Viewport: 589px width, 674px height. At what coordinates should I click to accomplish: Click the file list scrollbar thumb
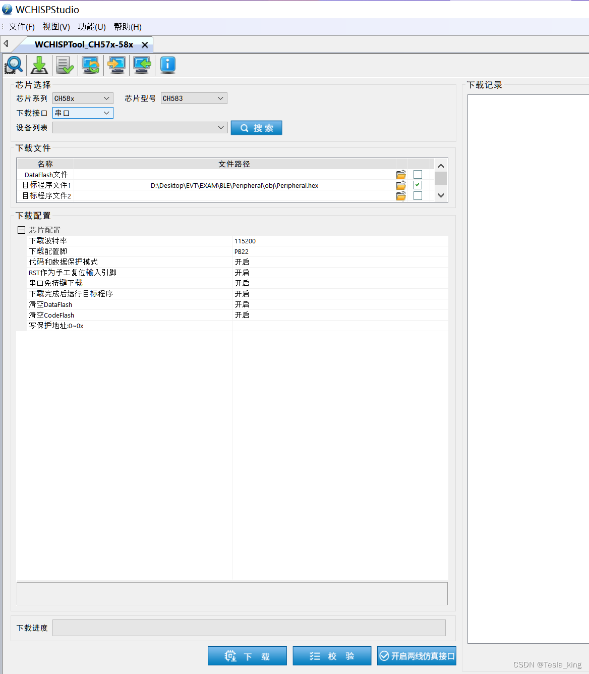[441, 178]
